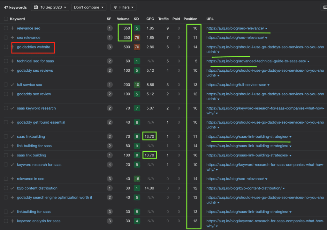327x230 pixels.
Task: Expand the full-service-seo URL dropdown caret
Action: [x=268, y=85]
